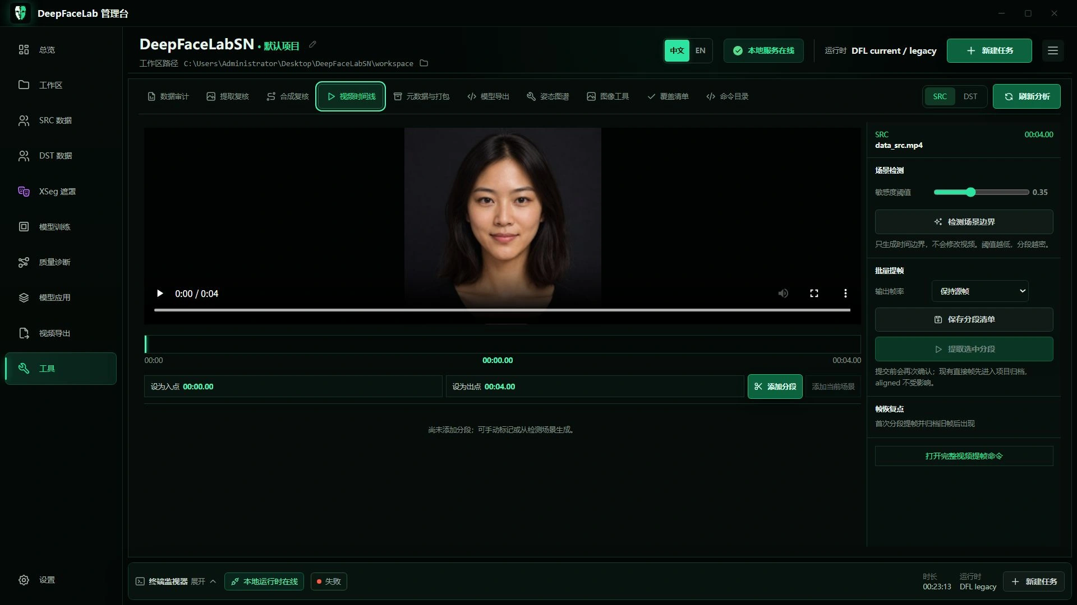1077x605 pixels.
Task: Expand the 终端监视器 panel
Action: click(x=176, y=581)
